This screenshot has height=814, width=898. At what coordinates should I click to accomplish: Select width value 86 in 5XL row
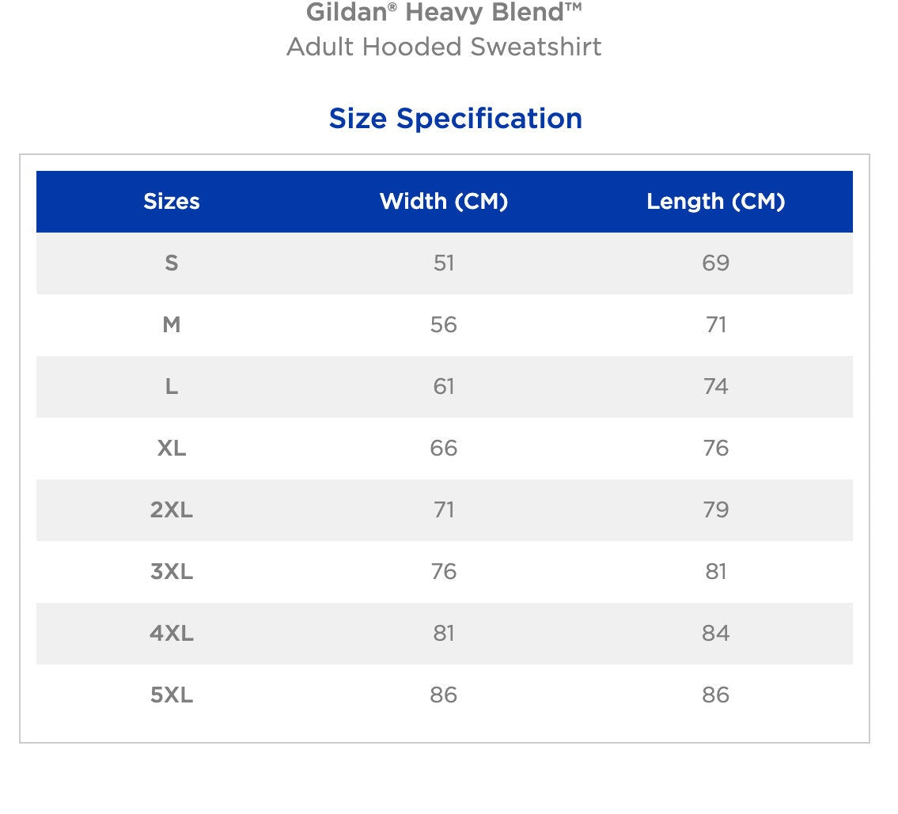click(x=444, y=695)
